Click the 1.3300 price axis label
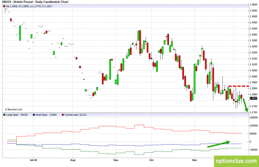259x167 pixels. (x=254, y=41)
